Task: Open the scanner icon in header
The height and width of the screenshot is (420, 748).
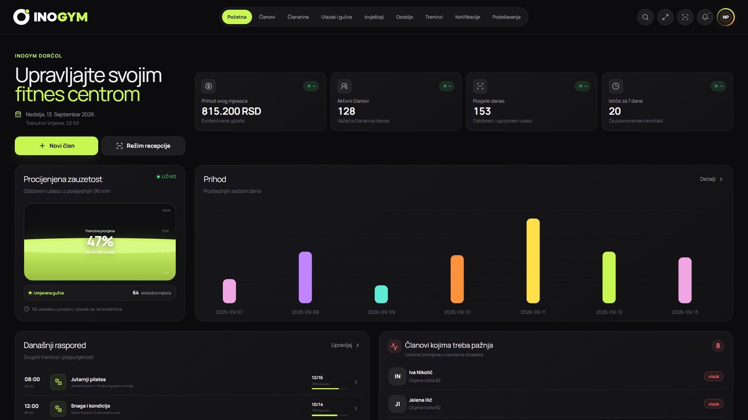Action: [685, 17]
